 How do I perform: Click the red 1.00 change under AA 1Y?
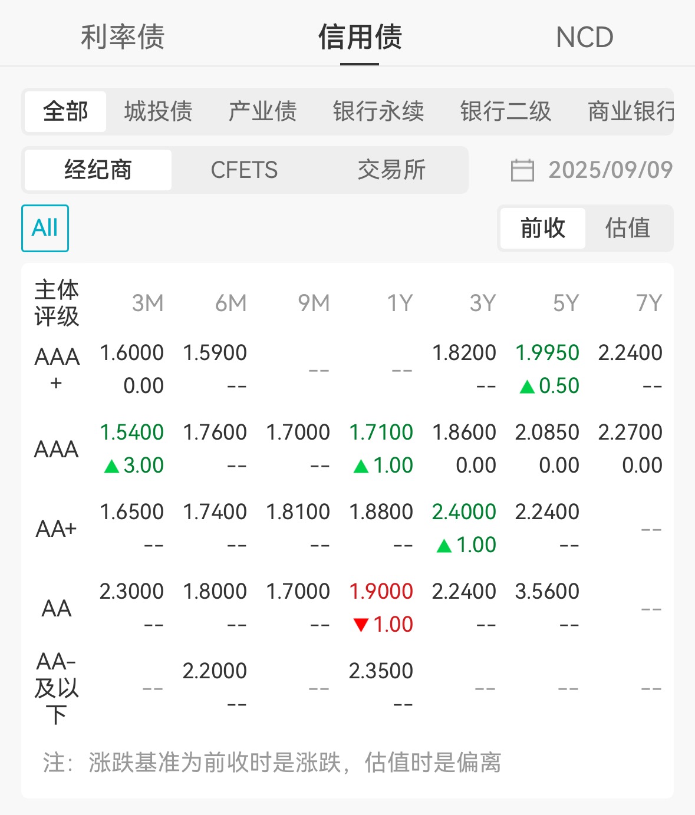(x=384, y=625)
